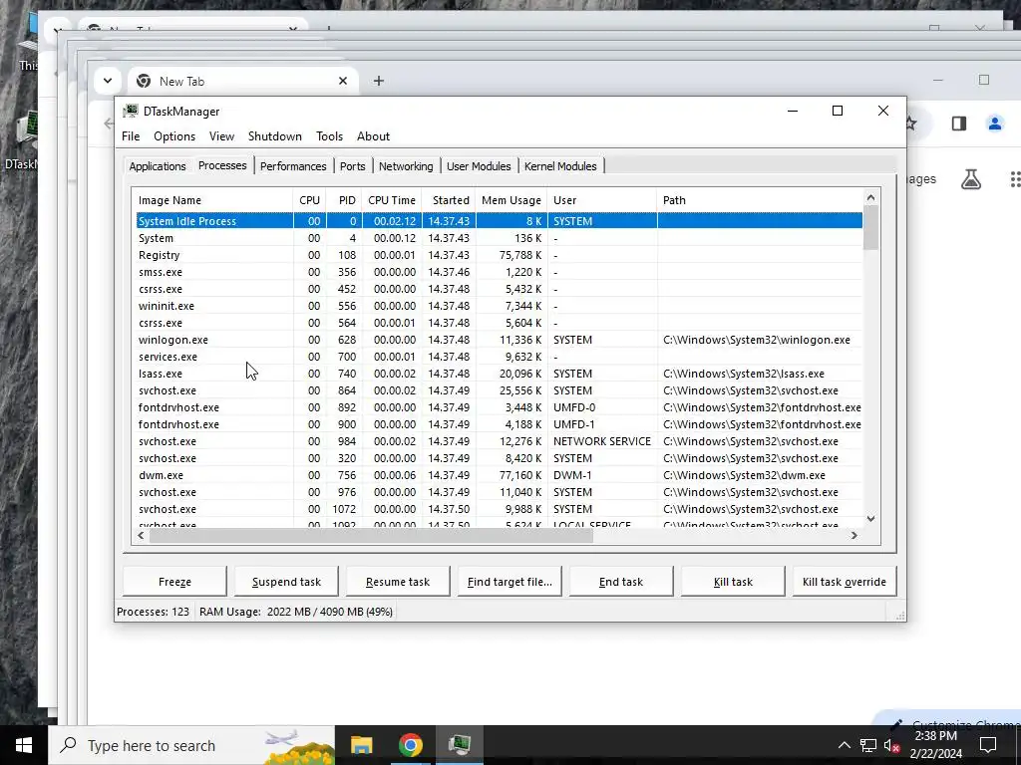
Task: Click the process list horizontal scrollbar thumb
Action: coord(371,535)
